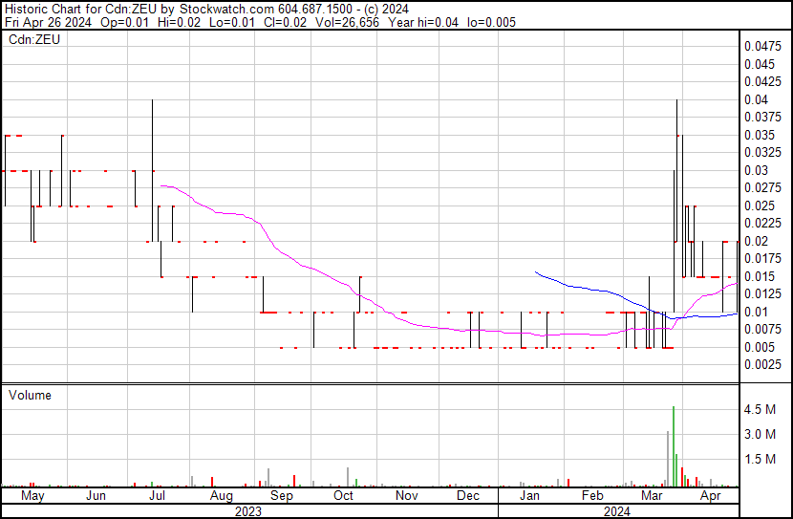Click the Cl=0.02 header value
Screen dimensions: 793x519
pyautogui.click(x=285, y=22)
